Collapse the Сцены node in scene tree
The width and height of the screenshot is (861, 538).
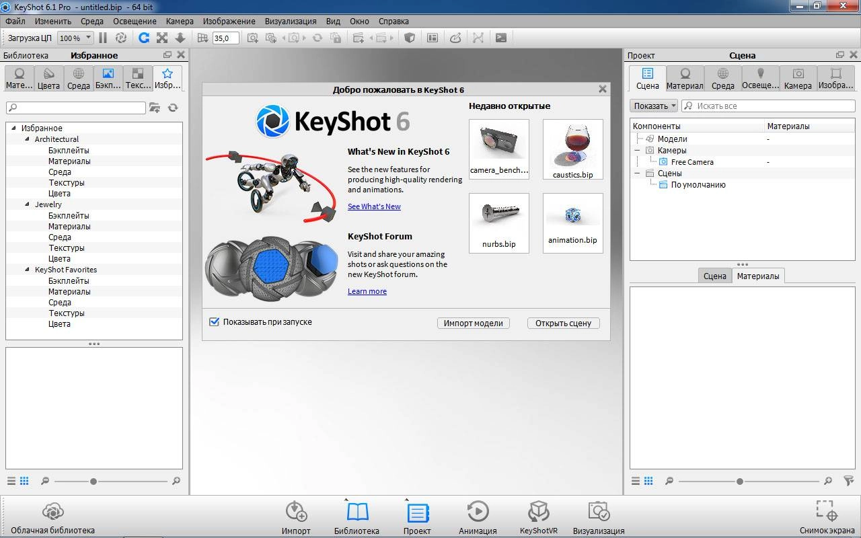[x=638, y=174]
